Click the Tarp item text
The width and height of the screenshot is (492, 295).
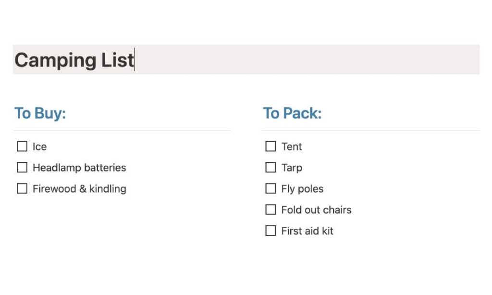292,168
